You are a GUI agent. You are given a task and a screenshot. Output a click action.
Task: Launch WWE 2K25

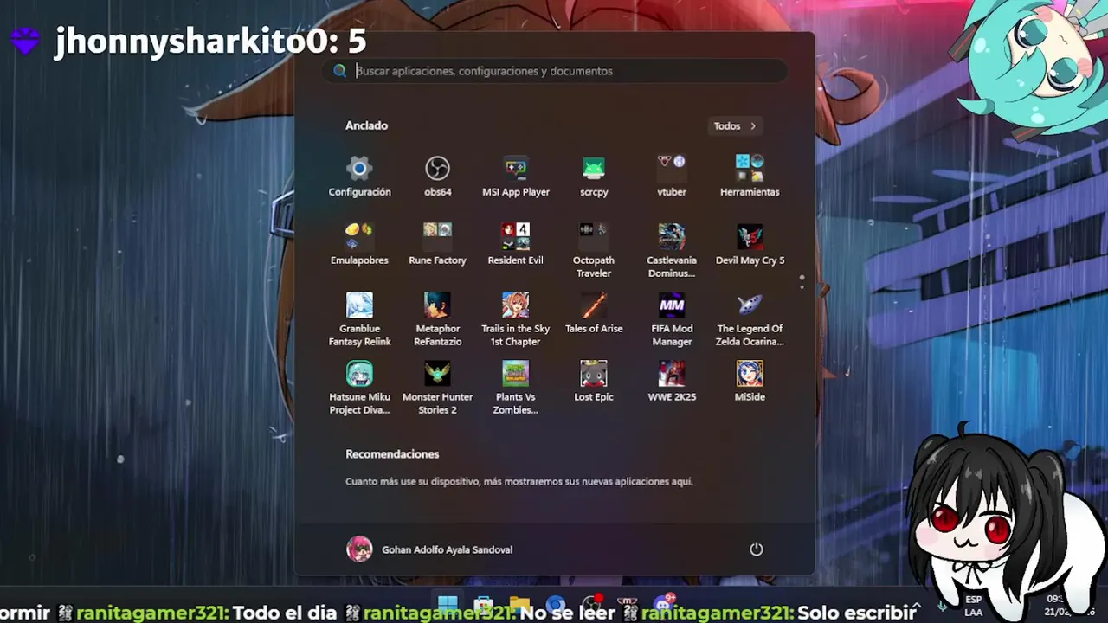point(672,382)
